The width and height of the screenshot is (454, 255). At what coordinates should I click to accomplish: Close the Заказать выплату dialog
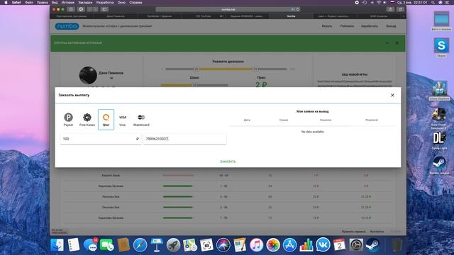392,95
